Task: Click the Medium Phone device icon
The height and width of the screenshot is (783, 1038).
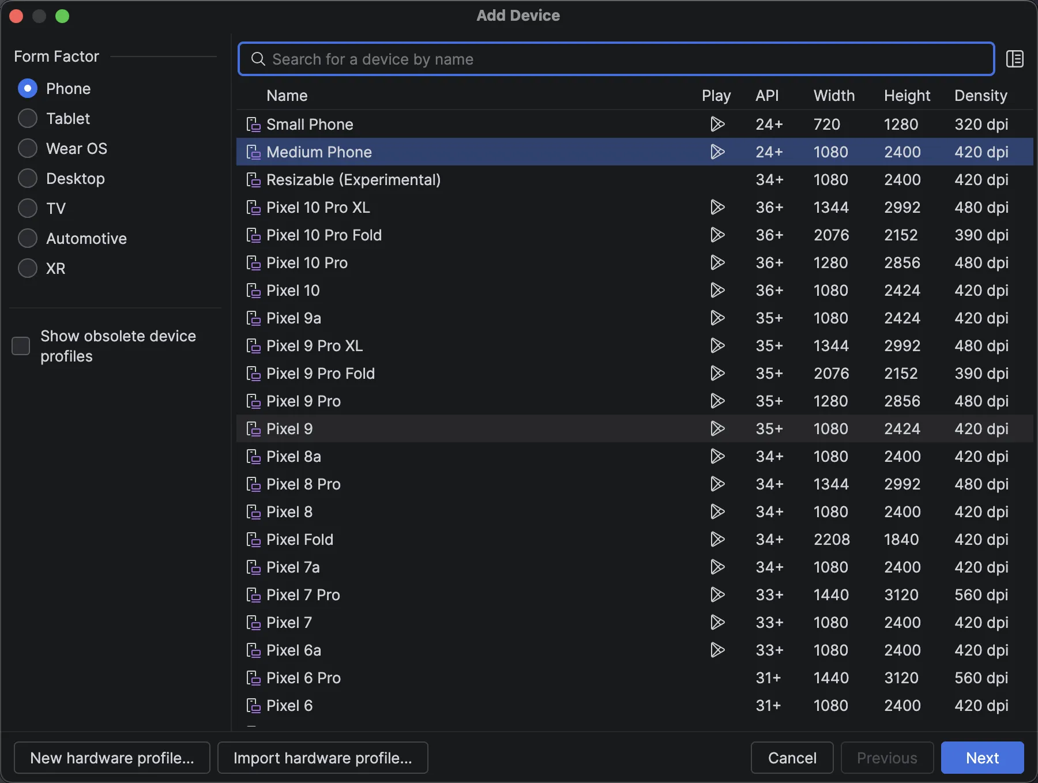Action: coord(254,152)
